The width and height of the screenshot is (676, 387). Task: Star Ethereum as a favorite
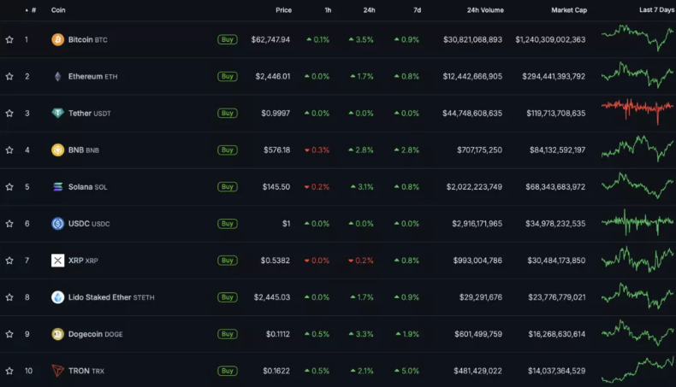click(9, 76)
